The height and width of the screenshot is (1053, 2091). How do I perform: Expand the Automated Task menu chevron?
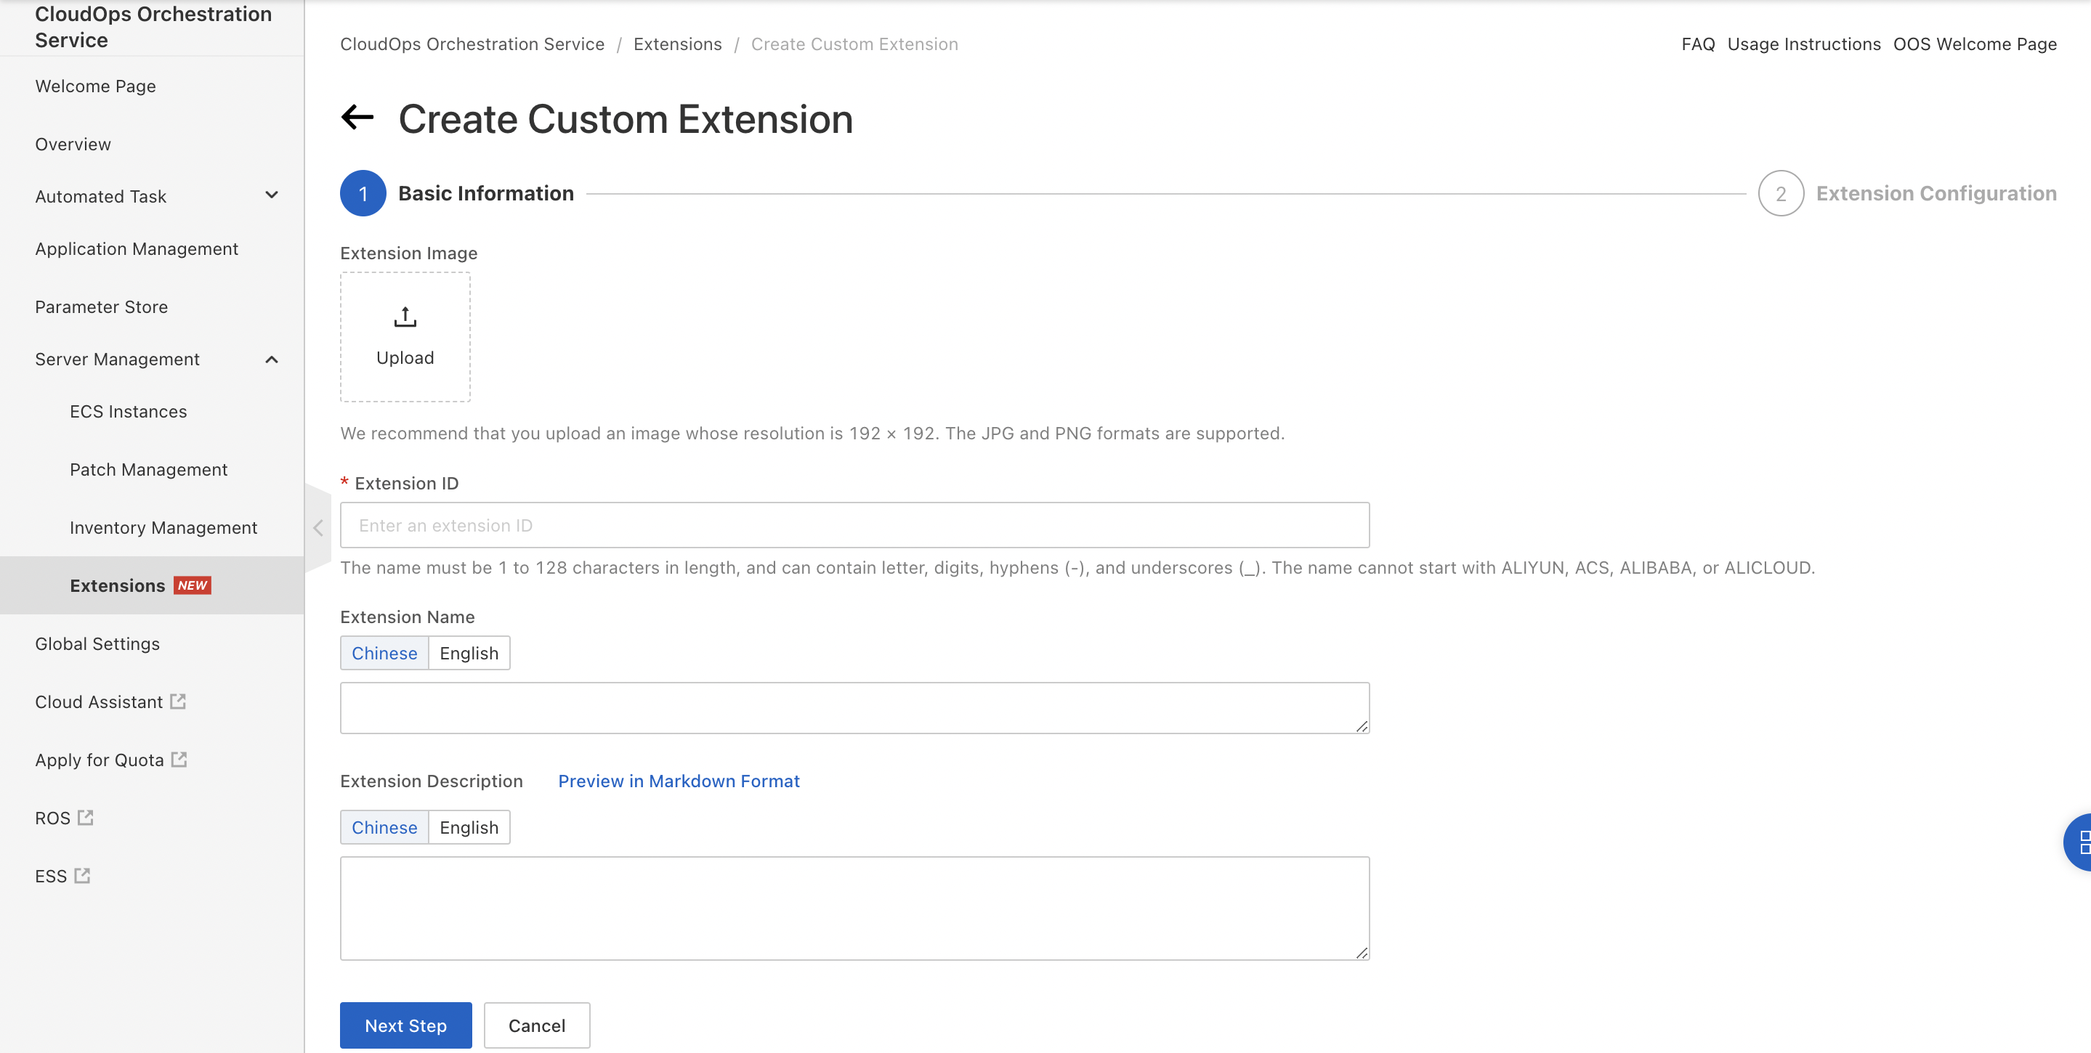click(x=272, y=195)
